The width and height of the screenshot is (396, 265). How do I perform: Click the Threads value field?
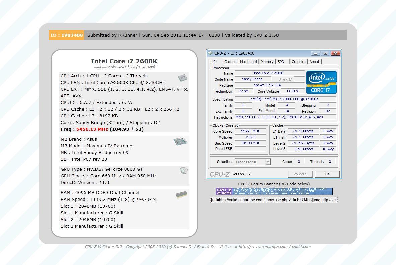[330, 162]
